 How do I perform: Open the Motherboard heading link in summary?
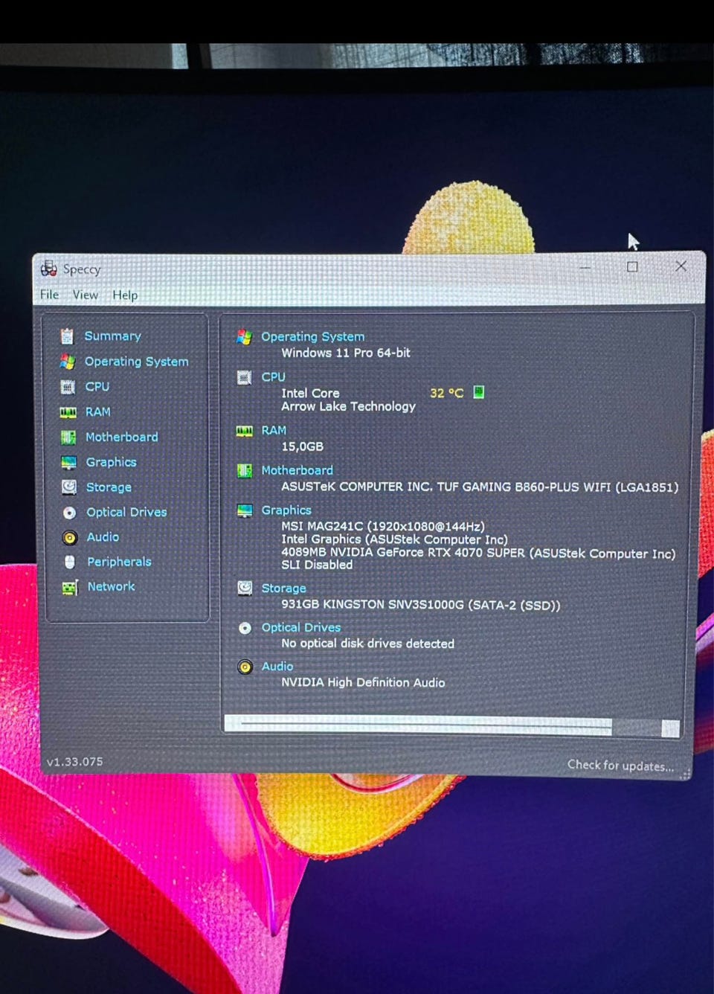click(297, 470)
